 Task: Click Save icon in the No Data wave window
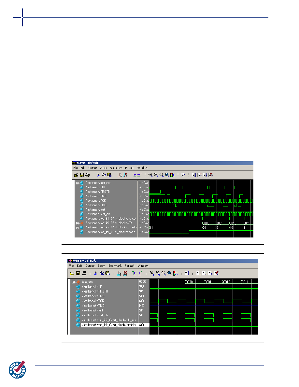pyautogui.click(x=82, y=175)
